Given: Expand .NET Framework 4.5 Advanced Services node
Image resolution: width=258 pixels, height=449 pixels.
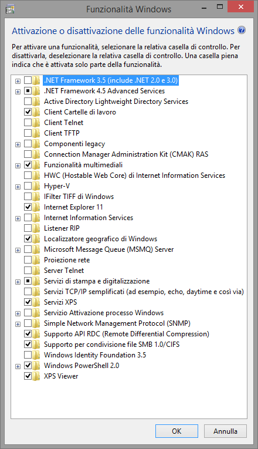Looking at the screenshot, I should (x=18, y=92).
